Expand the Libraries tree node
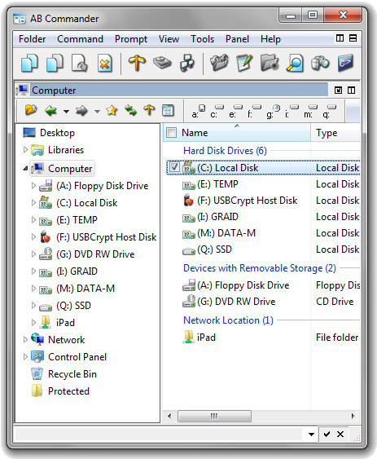 (x=25, y=149)
